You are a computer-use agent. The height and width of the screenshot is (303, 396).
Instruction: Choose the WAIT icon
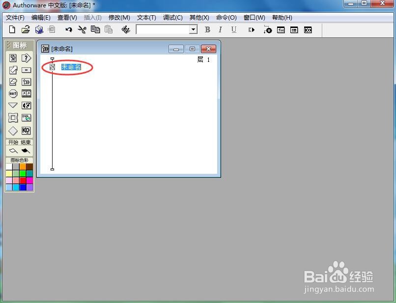pyautogui.click(x=13, y=94)
